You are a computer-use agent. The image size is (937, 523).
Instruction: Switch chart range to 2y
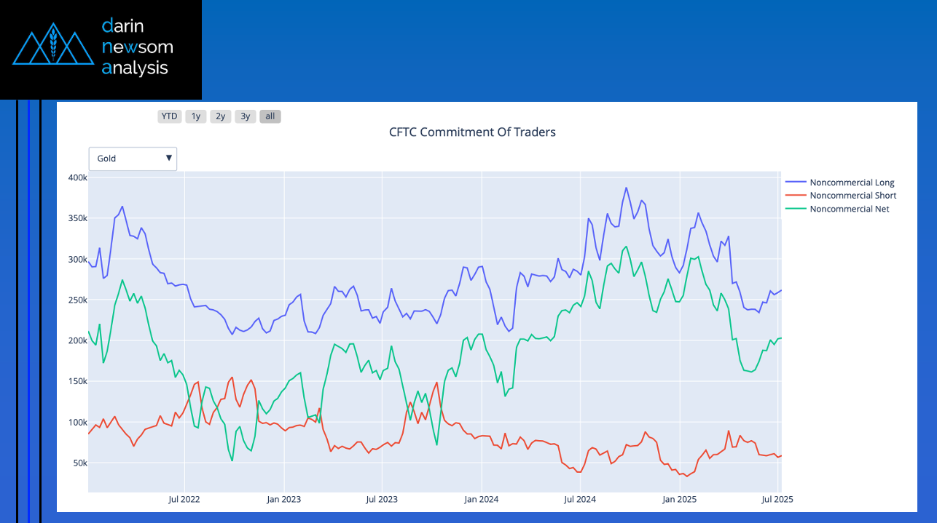220,116
